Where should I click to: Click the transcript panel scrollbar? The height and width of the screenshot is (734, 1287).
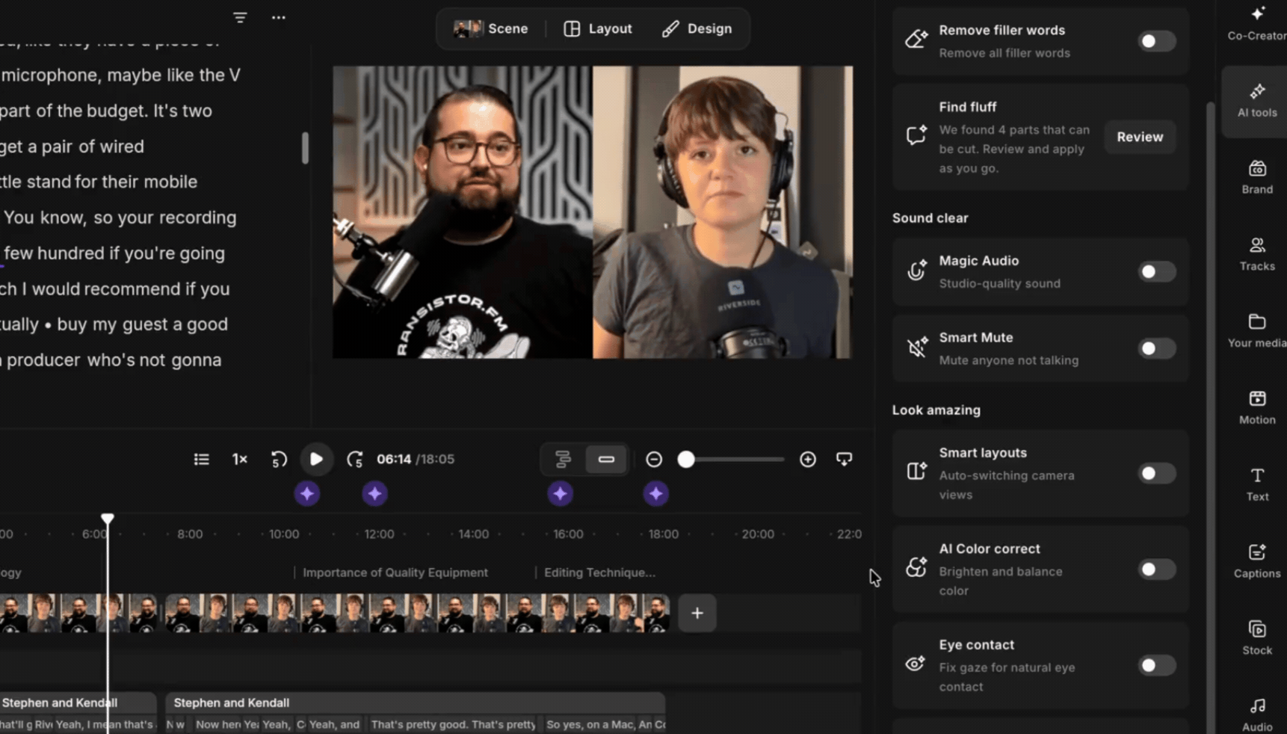305,148
